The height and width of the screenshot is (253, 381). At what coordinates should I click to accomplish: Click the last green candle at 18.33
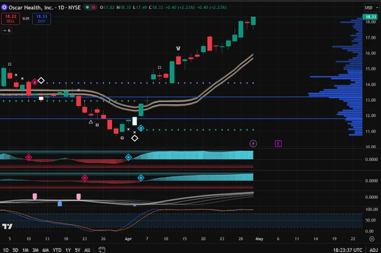click(x=253, y=21)
